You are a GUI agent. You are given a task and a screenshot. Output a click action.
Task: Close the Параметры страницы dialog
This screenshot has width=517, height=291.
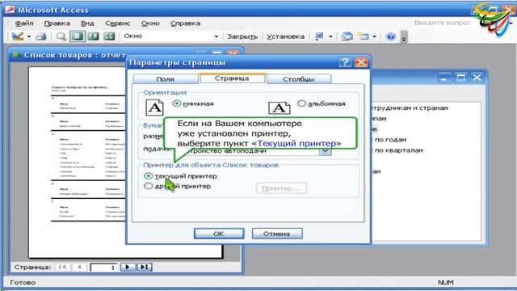point(361,62)
